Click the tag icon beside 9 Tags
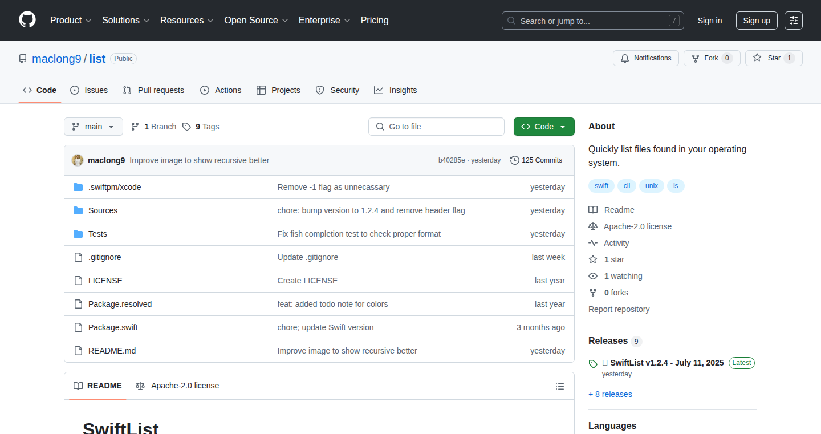Viewport: 821px width, 434px height. tap(186, 127)
